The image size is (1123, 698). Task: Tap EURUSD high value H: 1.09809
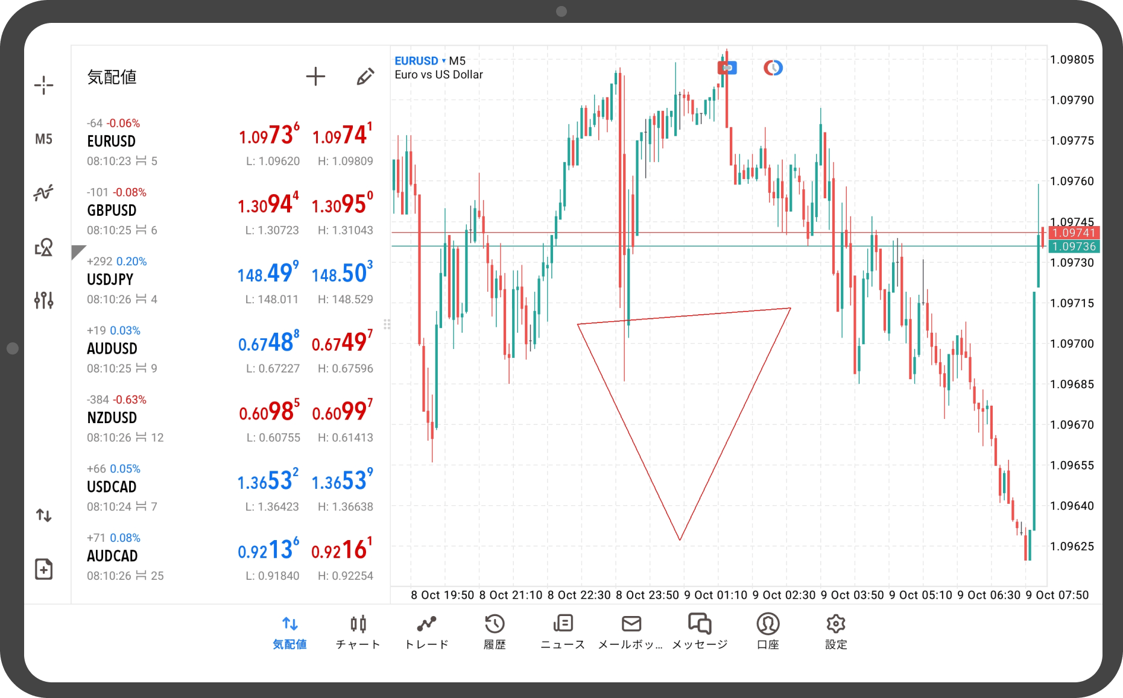tap(346, 161)
